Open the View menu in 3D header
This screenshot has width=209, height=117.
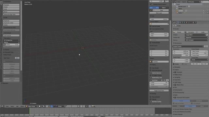(x=7, y=106)
